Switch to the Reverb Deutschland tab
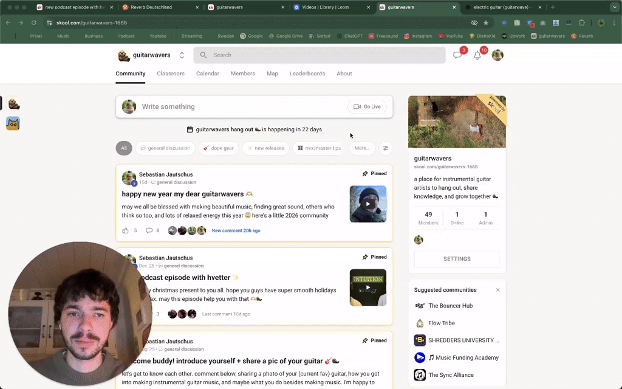This screenshot has width=622, height=389. (160, 7)
